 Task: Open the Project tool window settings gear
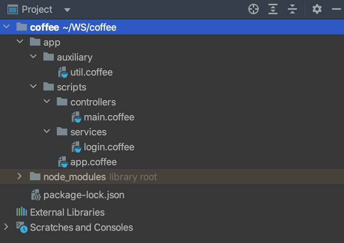(x=317, y=9)
